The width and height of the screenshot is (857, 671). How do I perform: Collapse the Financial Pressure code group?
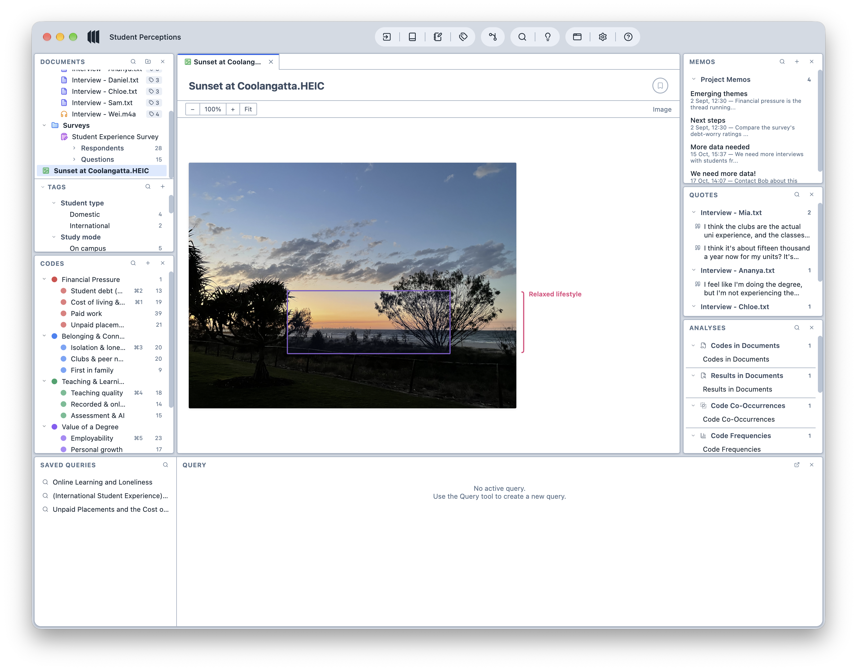click(x=44, y=279)
